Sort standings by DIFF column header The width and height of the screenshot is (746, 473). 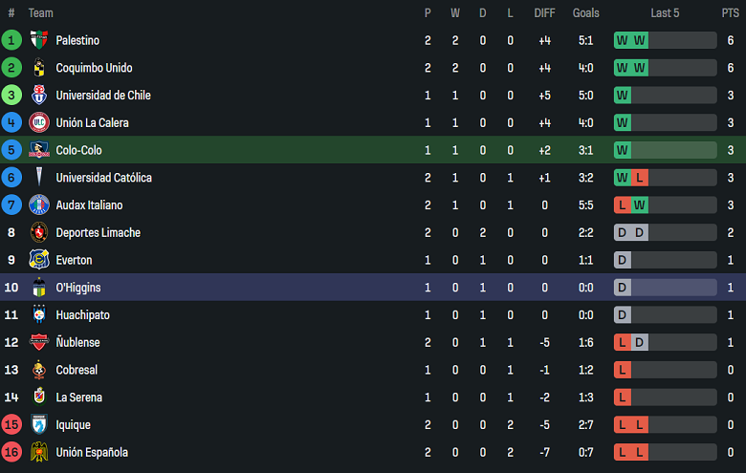tap(544, 13)
